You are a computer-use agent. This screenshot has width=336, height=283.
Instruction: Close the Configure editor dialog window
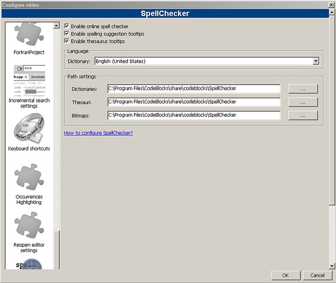tap(331, 5)
